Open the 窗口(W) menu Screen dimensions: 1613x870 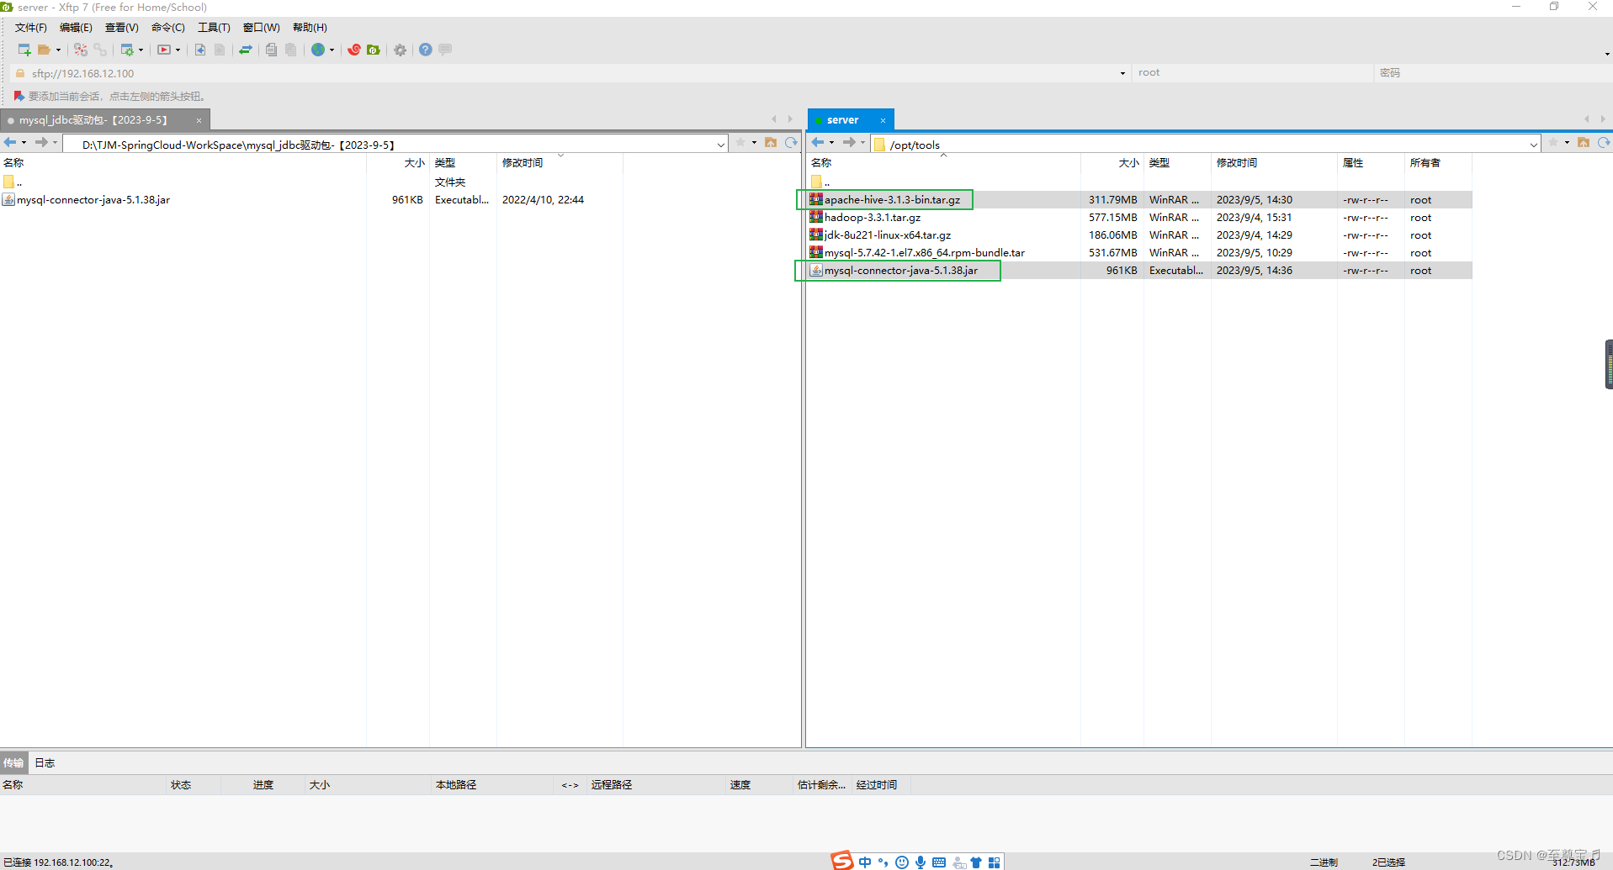[261, 28]
